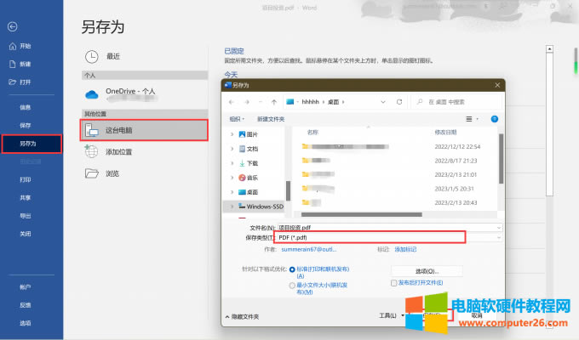
Task: Click the back arrow in Word backstage
Action: click(11, 26)
